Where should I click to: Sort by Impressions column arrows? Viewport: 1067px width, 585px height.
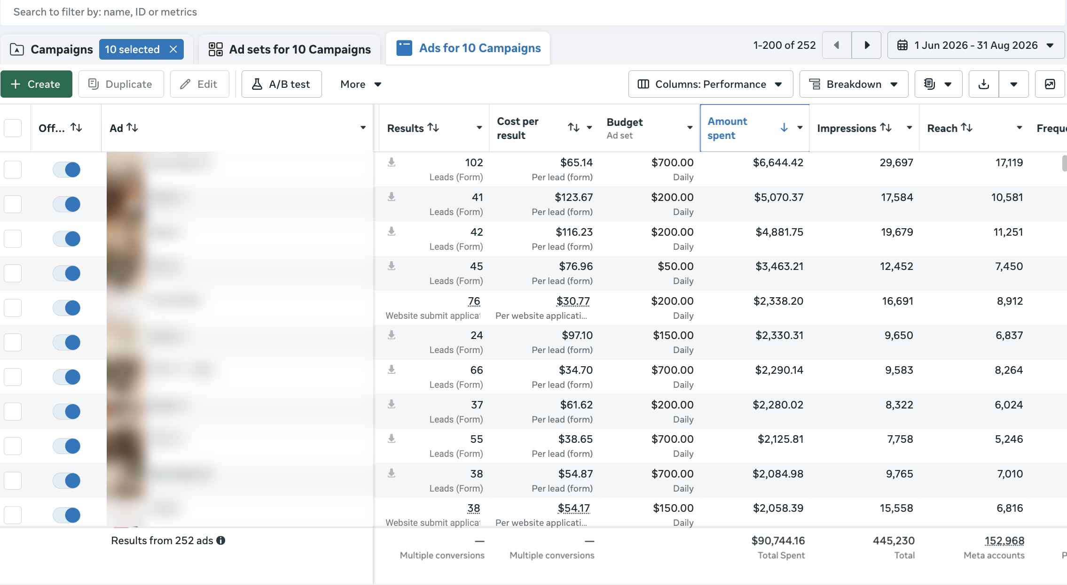click(886, 128)
